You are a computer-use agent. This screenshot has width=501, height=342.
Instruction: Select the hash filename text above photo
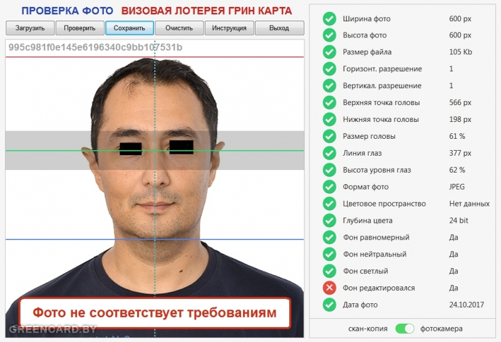[x=95, y=48]
